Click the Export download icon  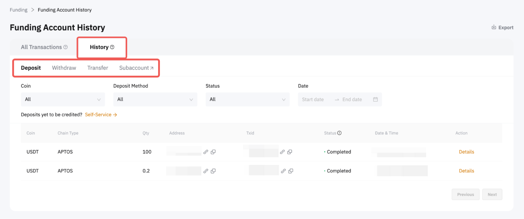pos(494,27)
